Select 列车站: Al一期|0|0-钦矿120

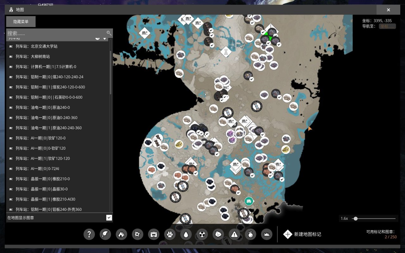58,148
